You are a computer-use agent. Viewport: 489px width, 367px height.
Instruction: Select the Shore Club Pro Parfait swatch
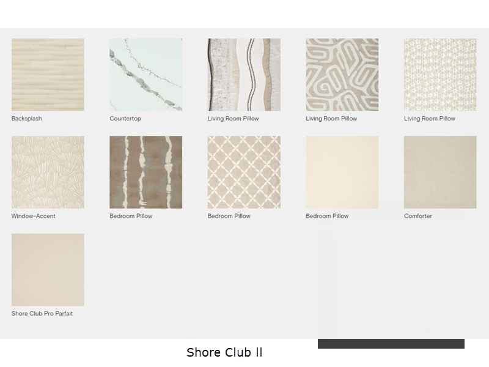48,270
